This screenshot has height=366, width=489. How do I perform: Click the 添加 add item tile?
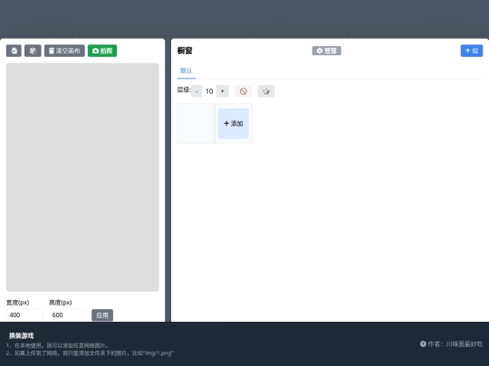pos(234,124)
